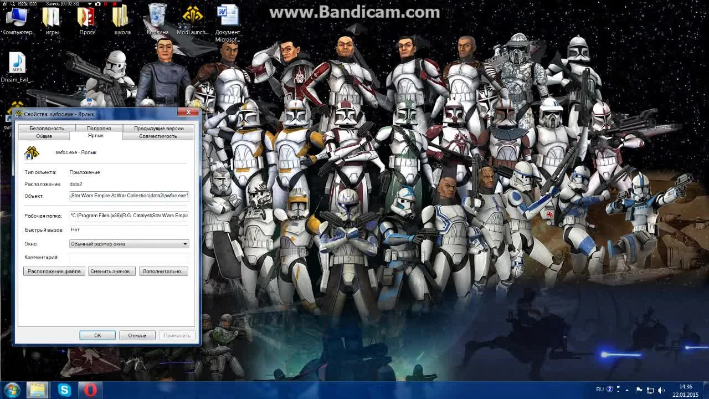Viewport: 709px width, 399px height.
Task: Open the школа folder
Action: [x=121, y=14]
